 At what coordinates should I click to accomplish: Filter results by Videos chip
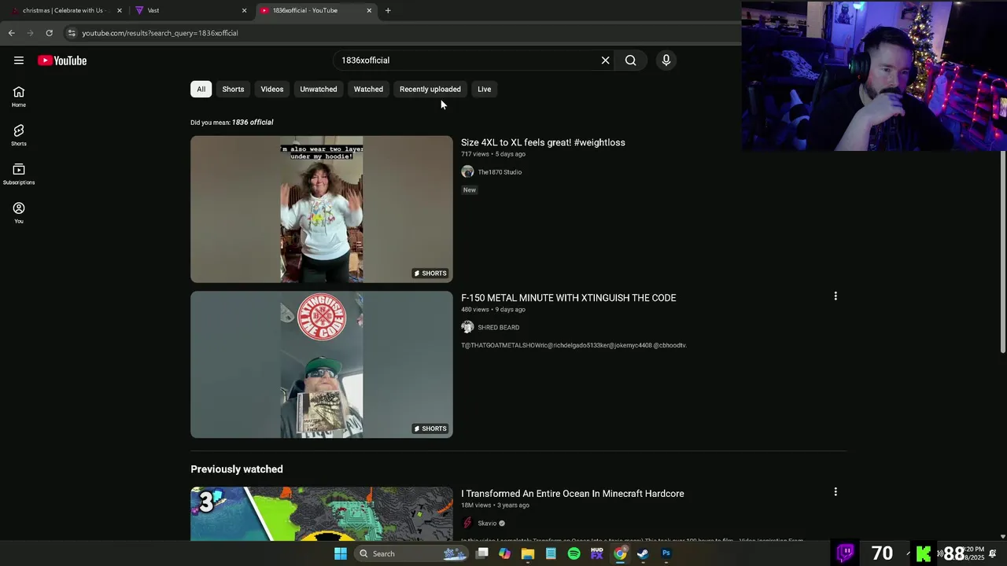pos(272,89)
